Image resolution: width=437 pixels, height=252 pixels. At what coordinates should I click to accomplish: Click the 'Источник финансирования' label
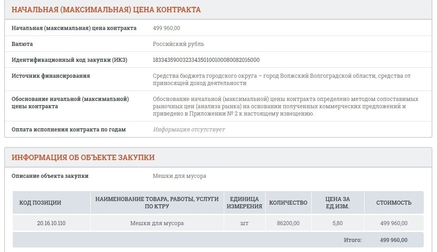click(x=51, y=76)
